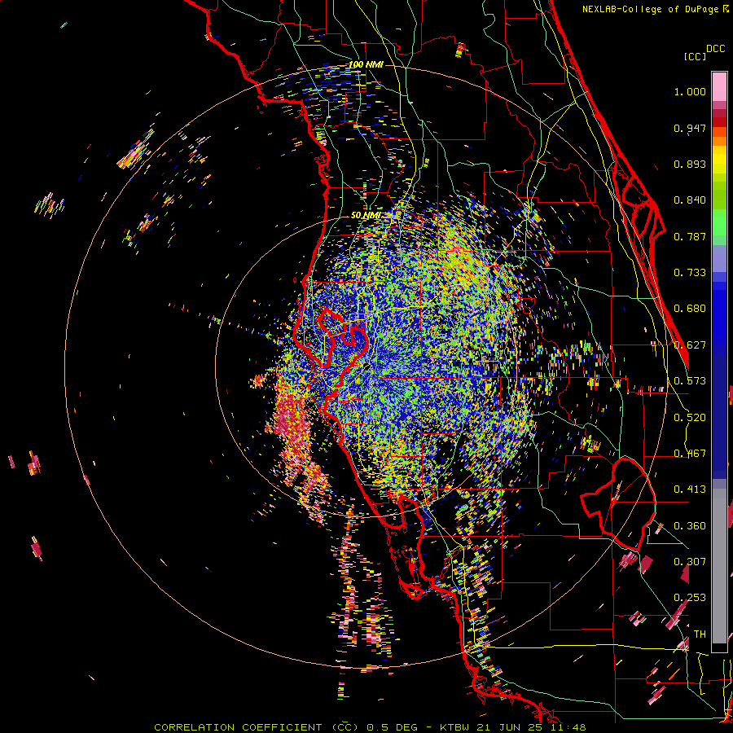Select the 1.000 scale value
The width and height of the screenshot is (733, 733).
[x=690, y=92]
